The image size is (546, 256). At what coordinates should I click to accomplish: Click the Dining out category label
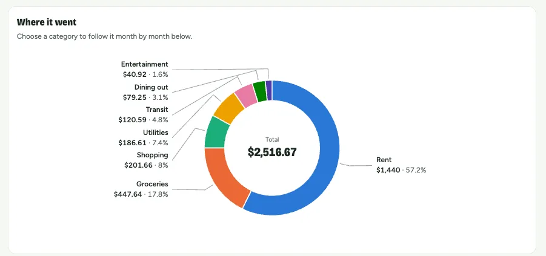coord(151,87)
